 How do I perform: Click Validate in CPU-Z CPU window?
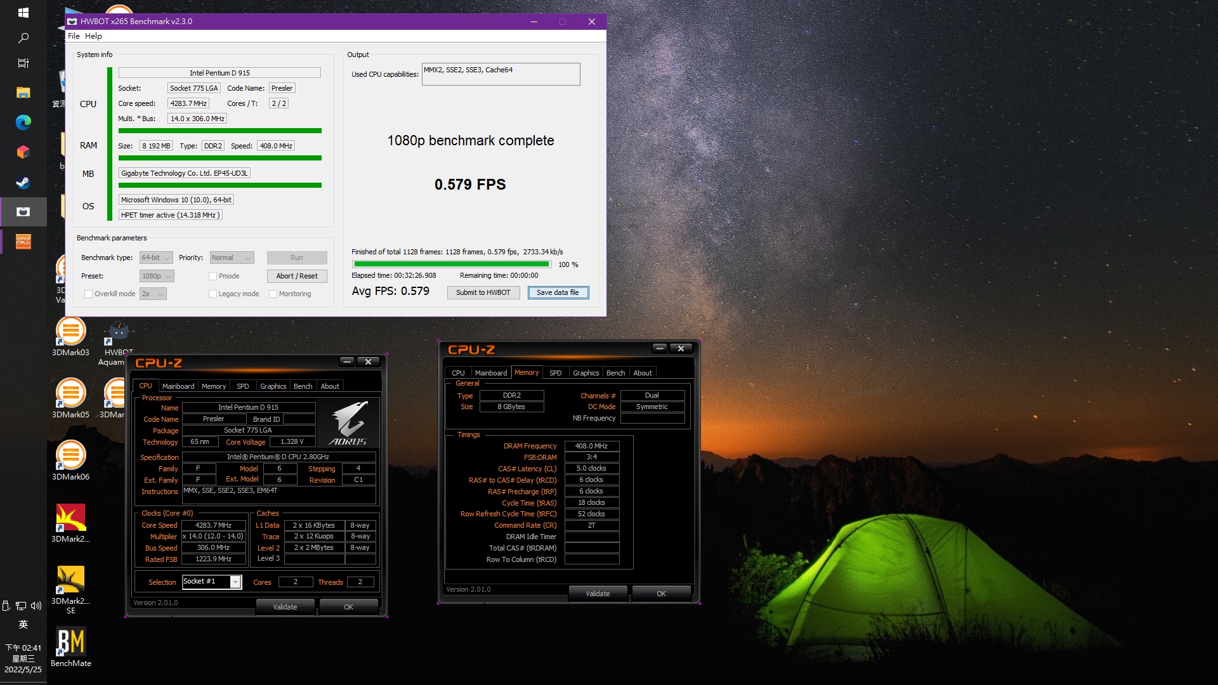pos(285,607)
